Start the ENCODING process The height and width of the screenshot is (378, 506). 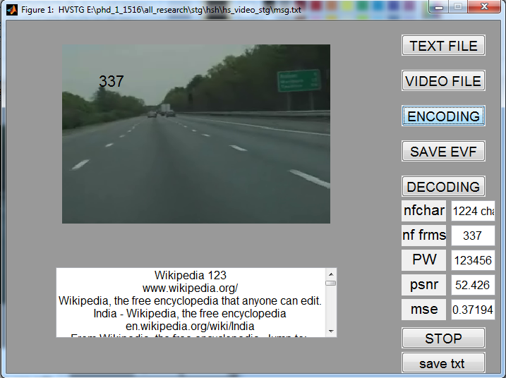(x=443, y=116)
